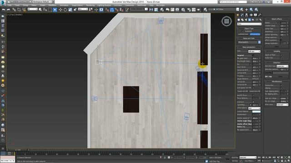The height and width of the screenshot is (163, 291).
Task: Toggle the horizon line checkbox
Action: pos(281,85)
